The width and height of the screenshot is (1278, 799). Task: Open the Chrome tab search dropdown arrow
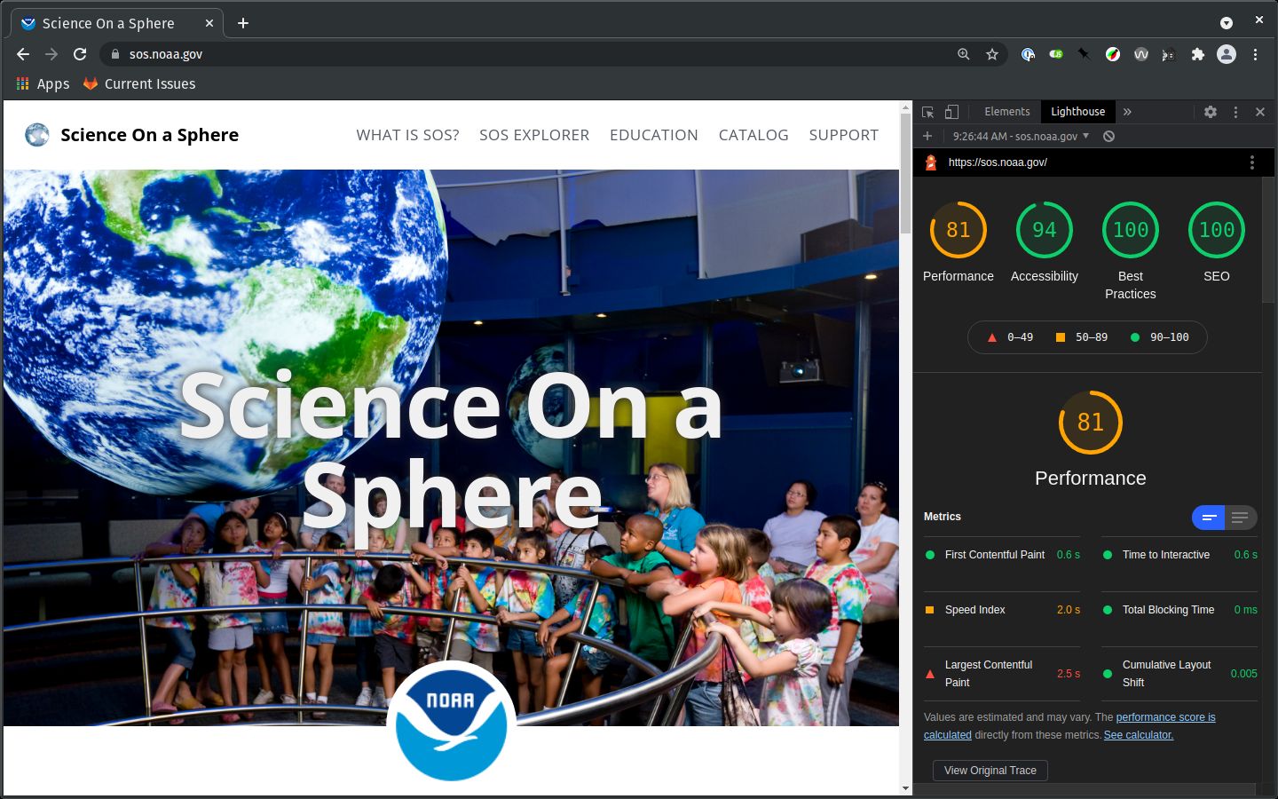point(1227,23)
